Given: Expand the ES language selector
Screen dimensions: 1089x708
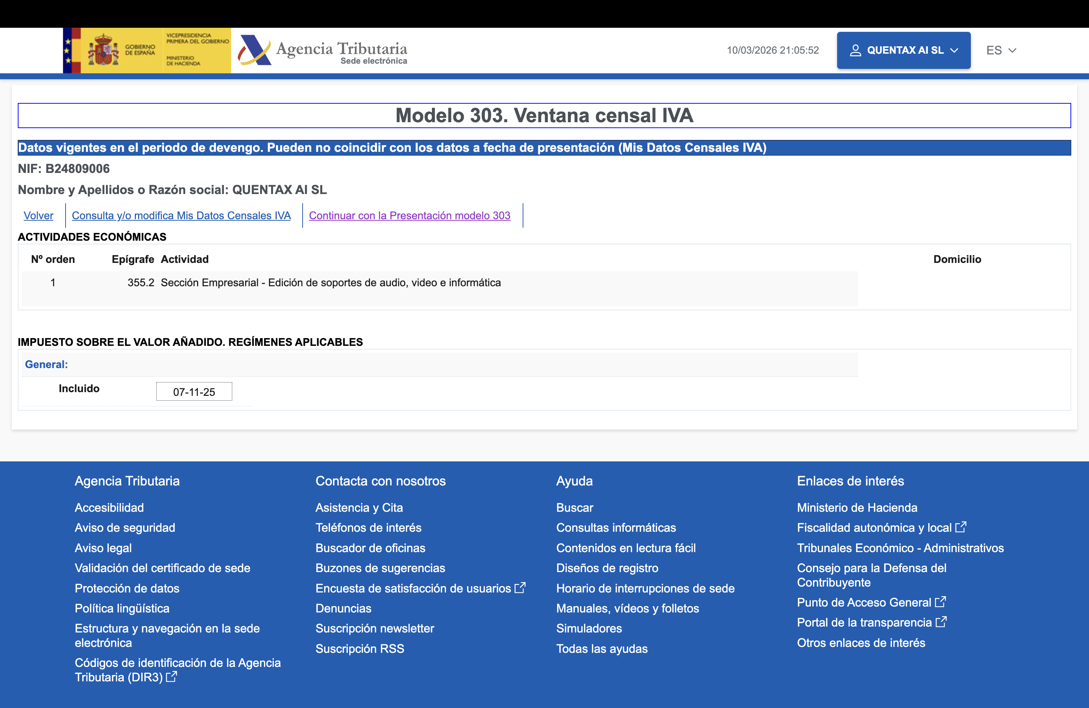Looking at the screenshot, I should [x=1001, y=50].
